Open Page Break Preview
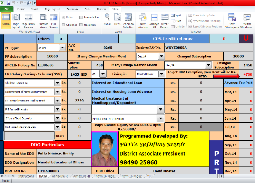Viewport: 255px width, 183px height. (28, 21)
